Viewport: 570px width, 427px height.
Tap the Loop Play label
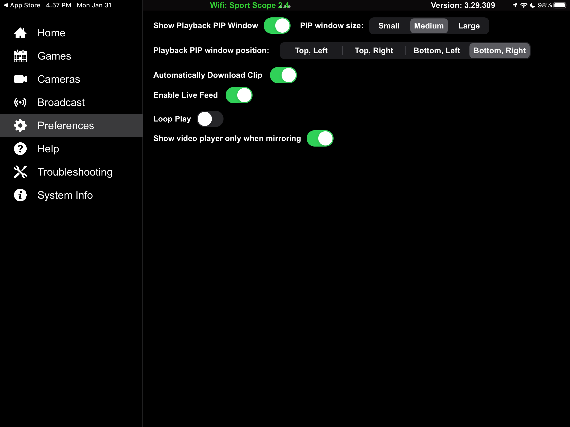point(172,119)
